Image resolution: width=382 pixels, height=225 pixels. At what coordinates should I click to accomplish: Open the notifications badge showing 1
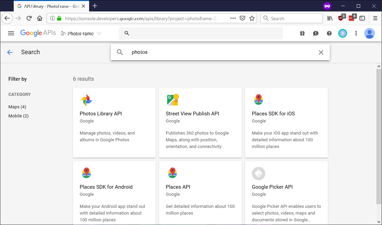(343, 33)
